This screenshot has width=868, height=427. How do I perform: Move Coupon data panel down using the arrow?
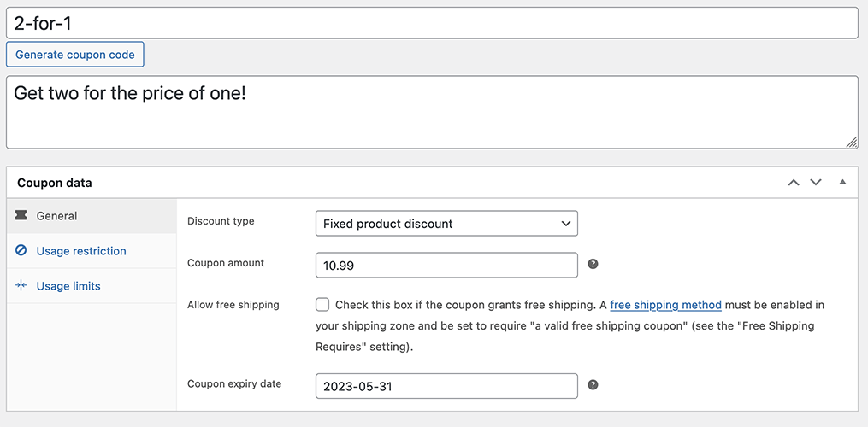point(816,183)
